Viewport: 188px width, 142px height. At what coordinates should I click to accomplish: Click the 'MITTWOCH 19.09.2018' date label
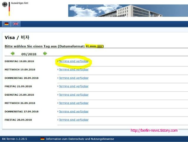click(20, 70)
